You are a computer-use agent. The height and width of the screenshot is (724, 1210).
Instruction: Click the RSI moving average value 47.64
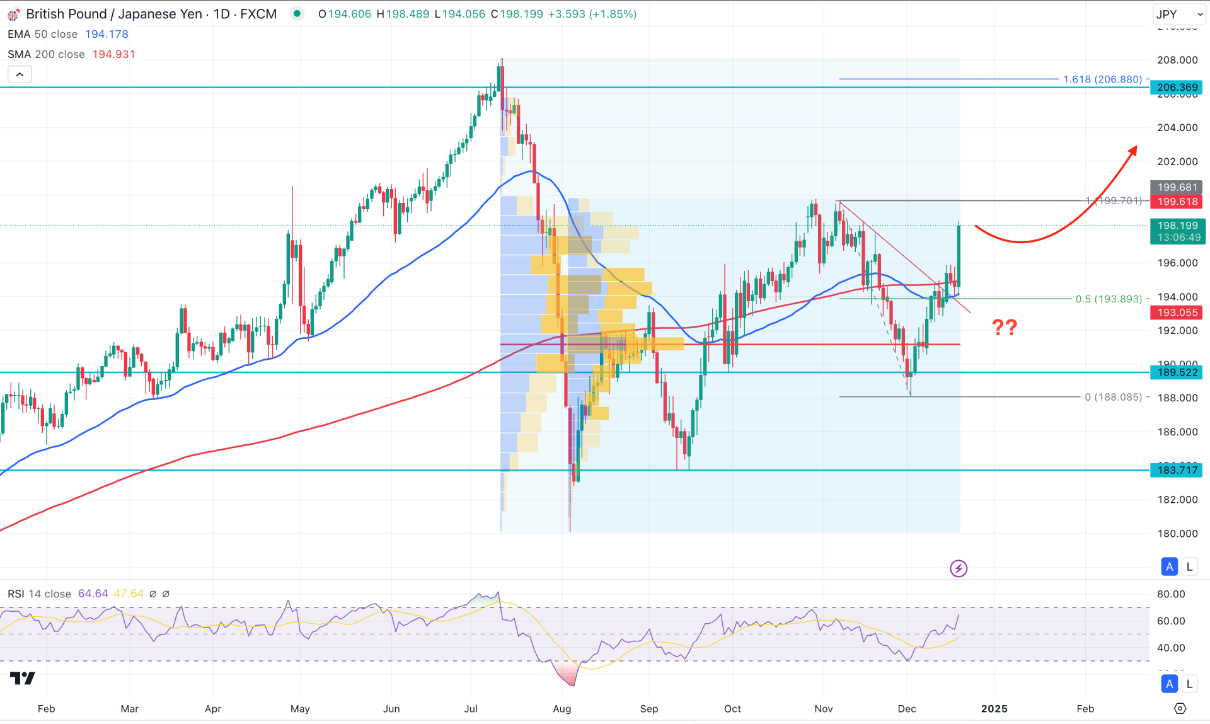coord(129,594)
